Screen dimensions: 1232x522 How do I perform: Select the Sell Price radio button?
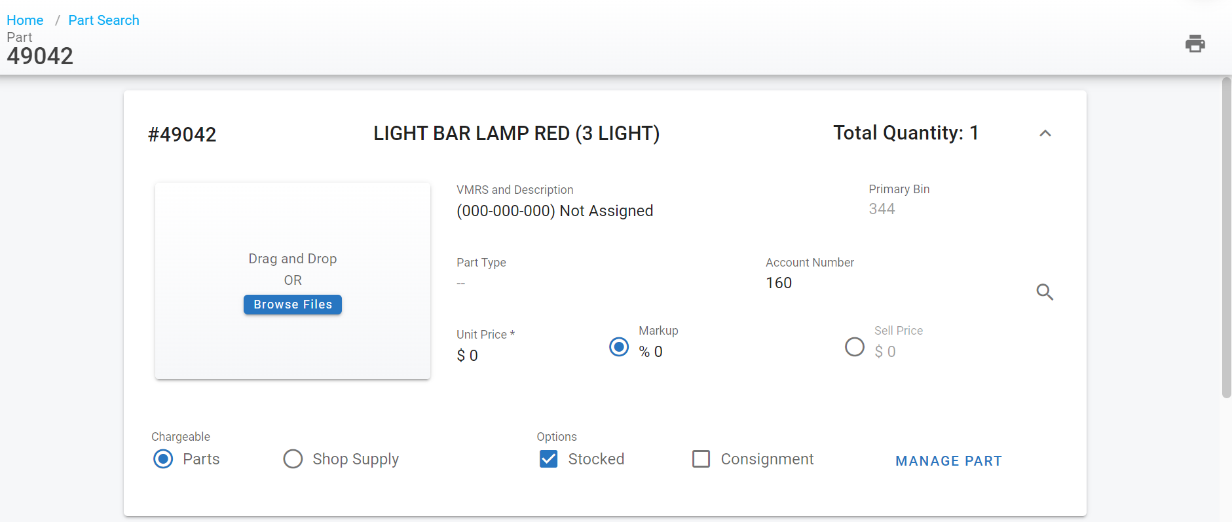(x=854, y=346)
